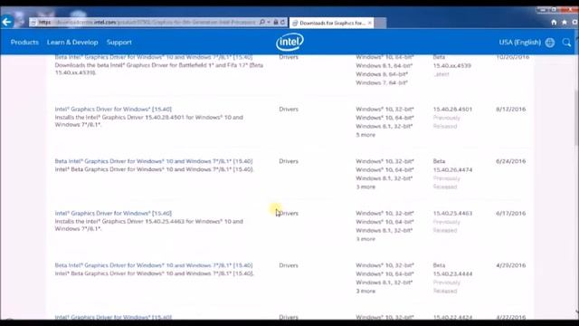This screenshot has width=579, height=326.
Task: Open driver link dated 4/22/2016
Action: [x=113, y=317]
